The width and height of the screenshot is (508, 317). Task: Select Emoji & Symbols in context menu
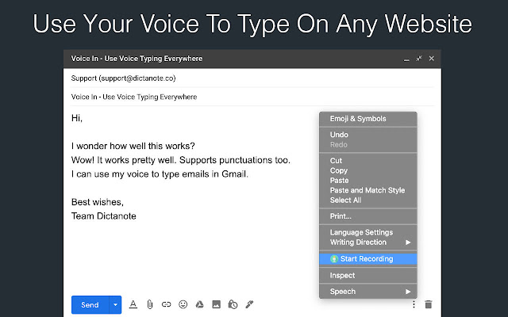[x=358, y=119]
